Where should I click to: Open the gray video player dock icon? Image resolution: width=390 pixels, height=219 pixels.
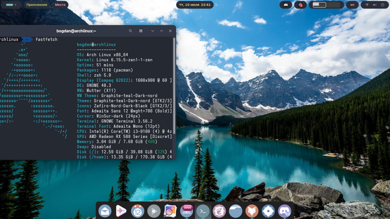tap(154, 211)
